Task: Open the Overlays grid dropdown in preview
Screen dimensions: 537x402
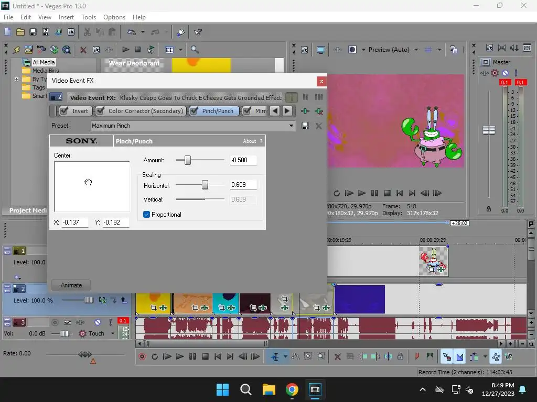Action: [439, 50]
